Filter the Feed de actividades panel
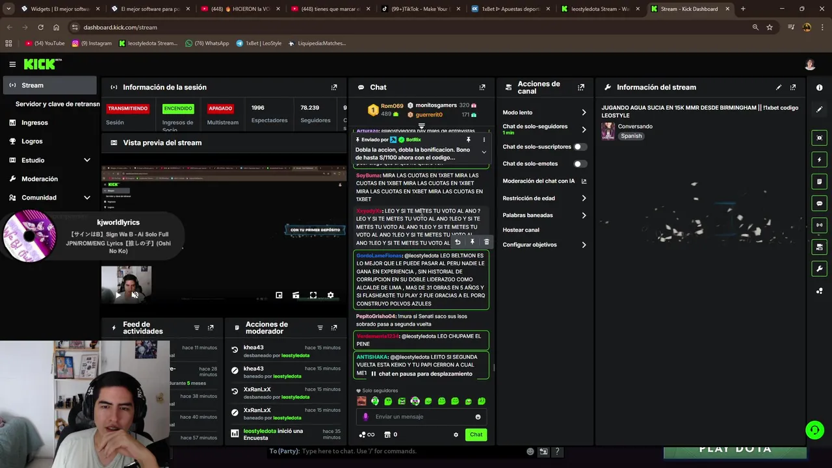The height and width of the screenshot is (468, 832). (x=196, y=328)
